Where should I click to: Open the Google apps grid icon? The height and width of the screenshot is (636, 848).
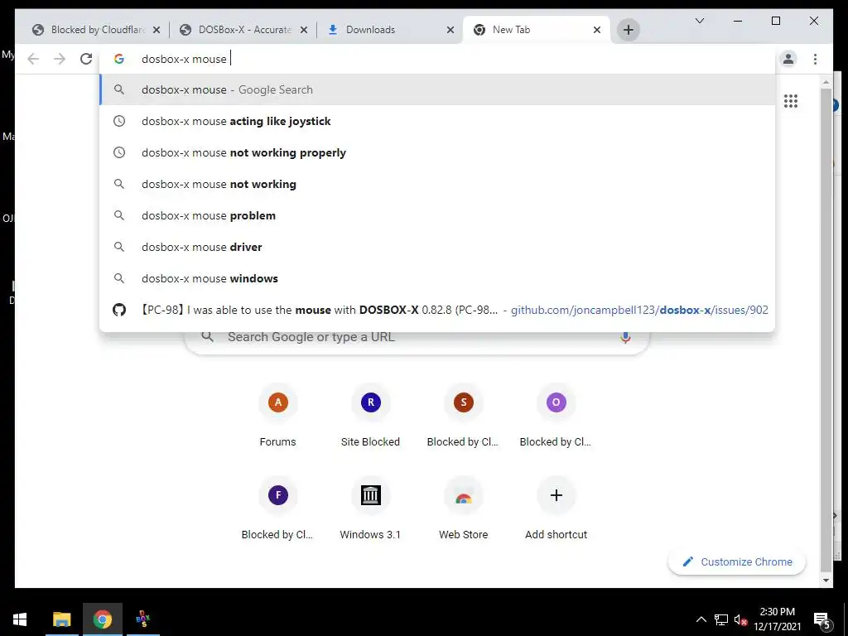791,101
